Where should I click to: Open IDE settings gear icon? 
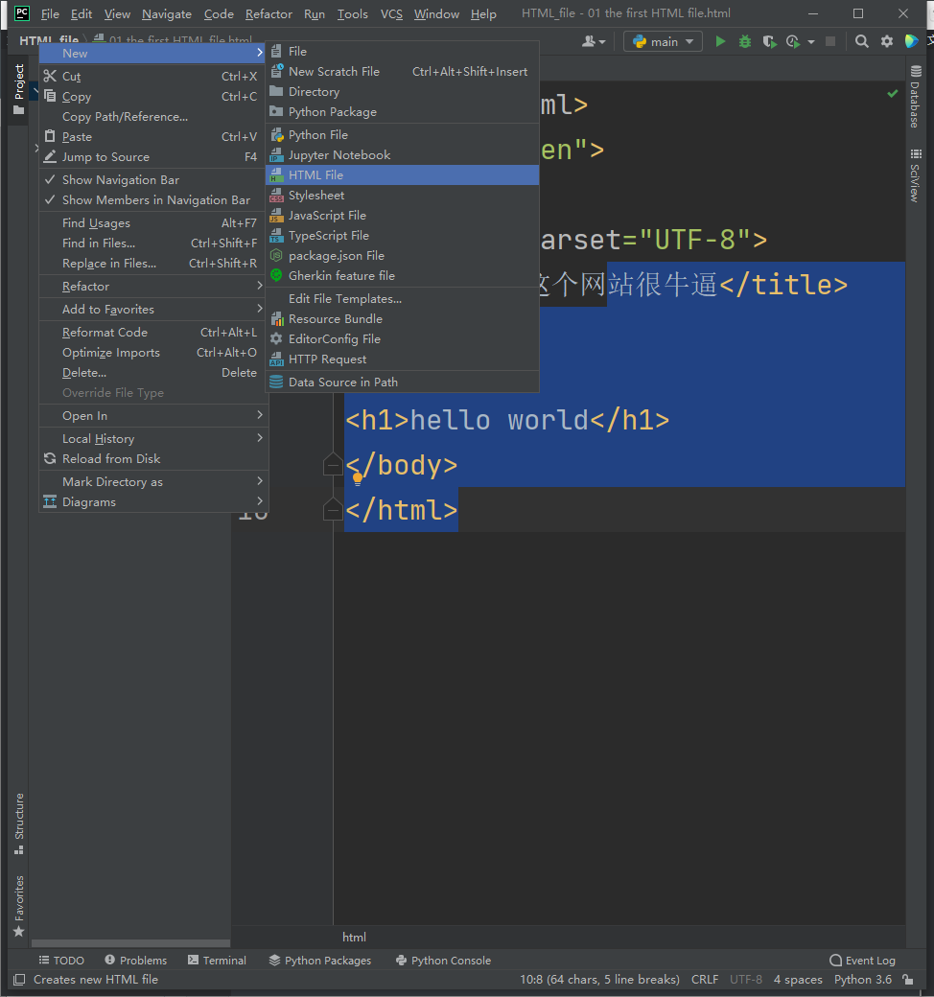[886, 42]
